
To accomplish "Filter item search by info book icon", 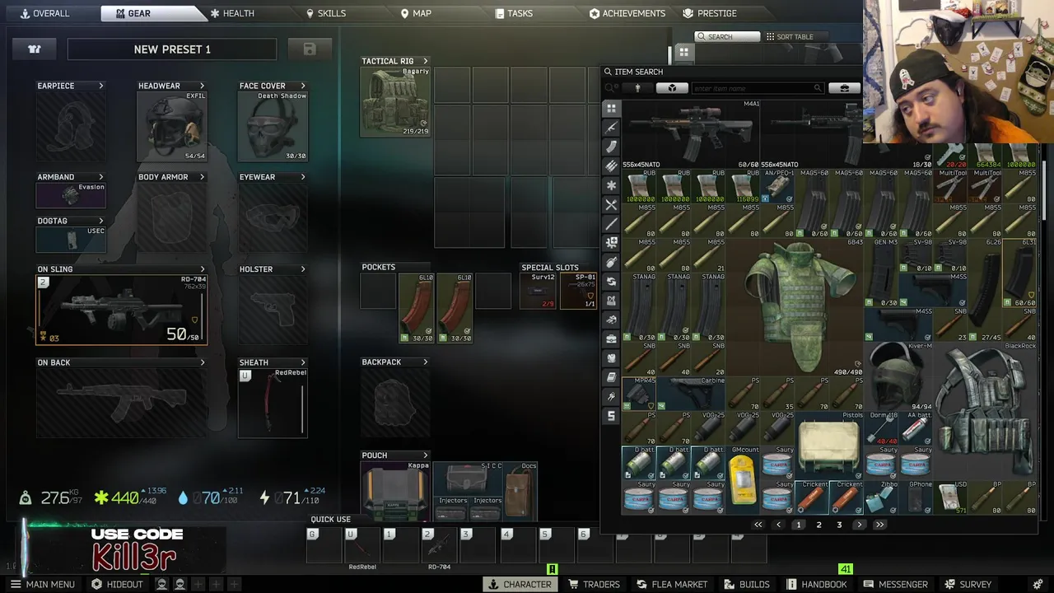I will pyautogui.click(x=611, y=377).
